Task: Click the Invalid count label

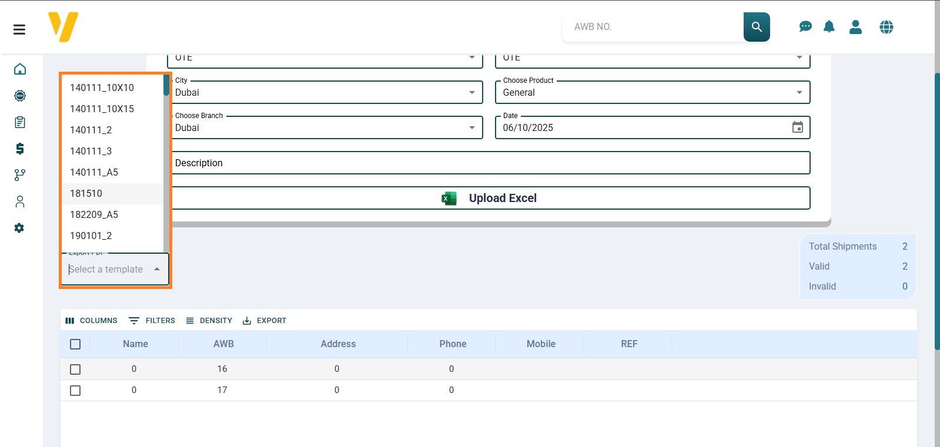Action: (x=822, y=287)
